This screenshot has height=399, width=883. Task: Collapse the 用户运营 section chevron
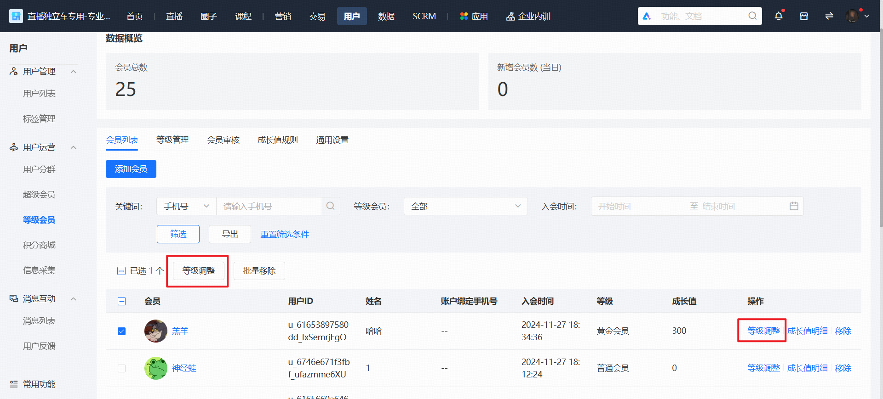73,147
